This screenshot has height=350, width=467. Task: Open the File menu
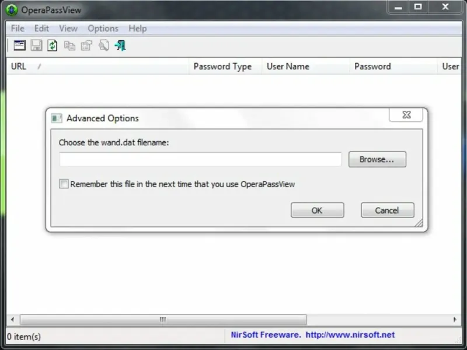point(18,29)
